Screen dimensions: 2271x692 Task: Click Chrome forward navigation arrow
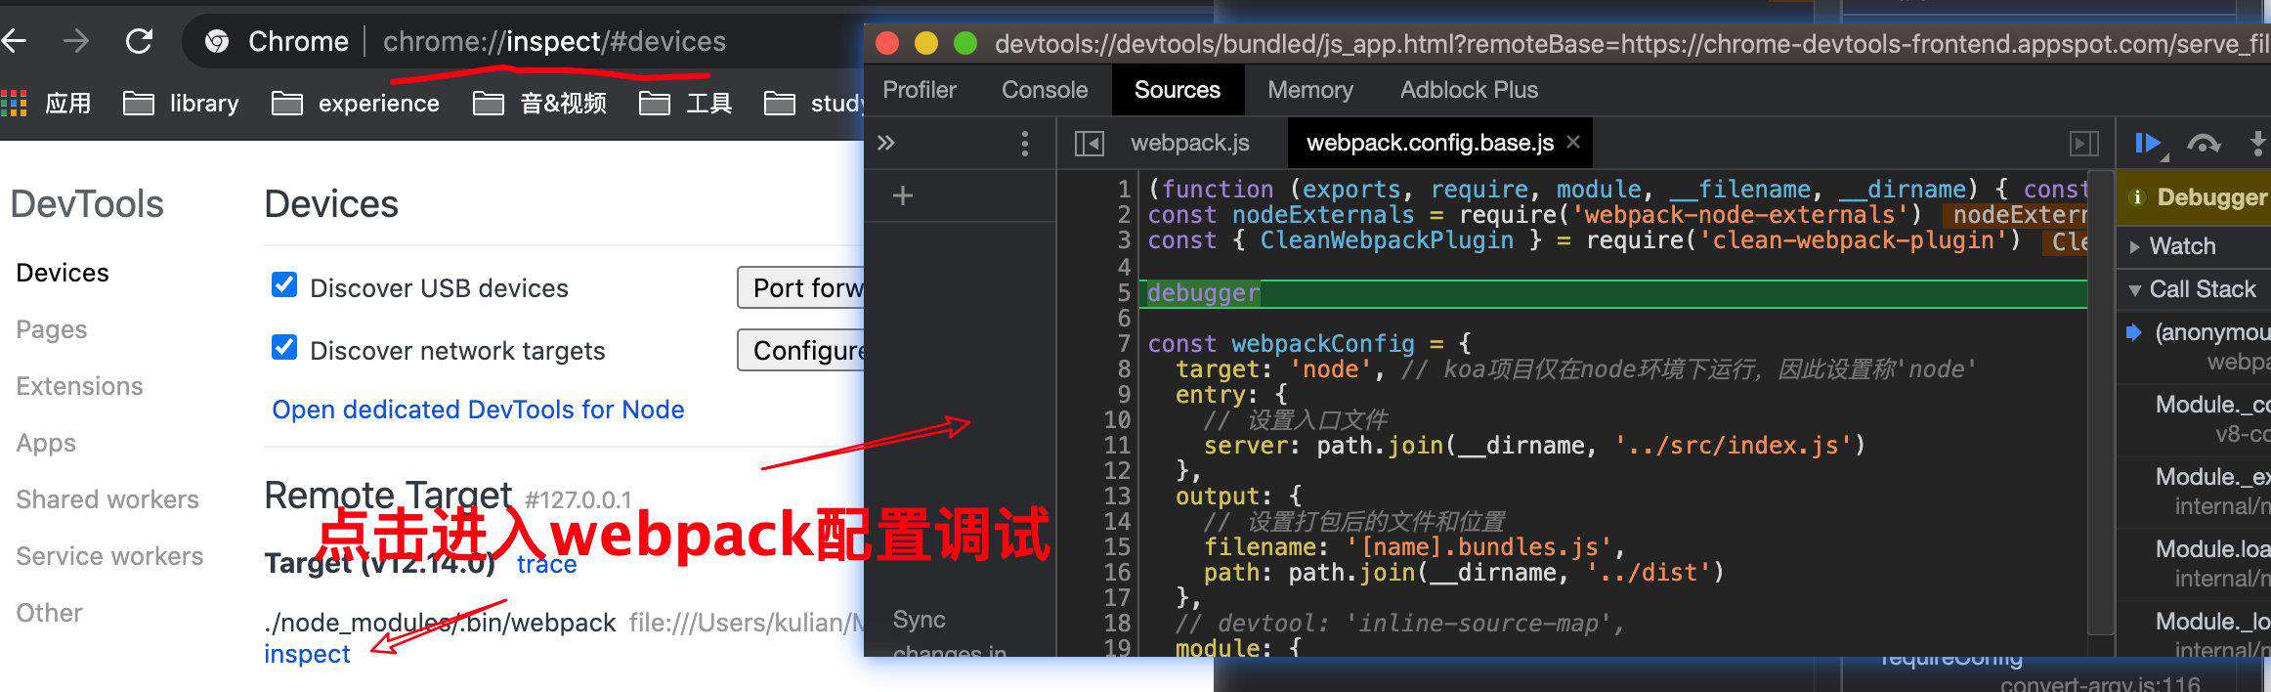click(75, 41)
